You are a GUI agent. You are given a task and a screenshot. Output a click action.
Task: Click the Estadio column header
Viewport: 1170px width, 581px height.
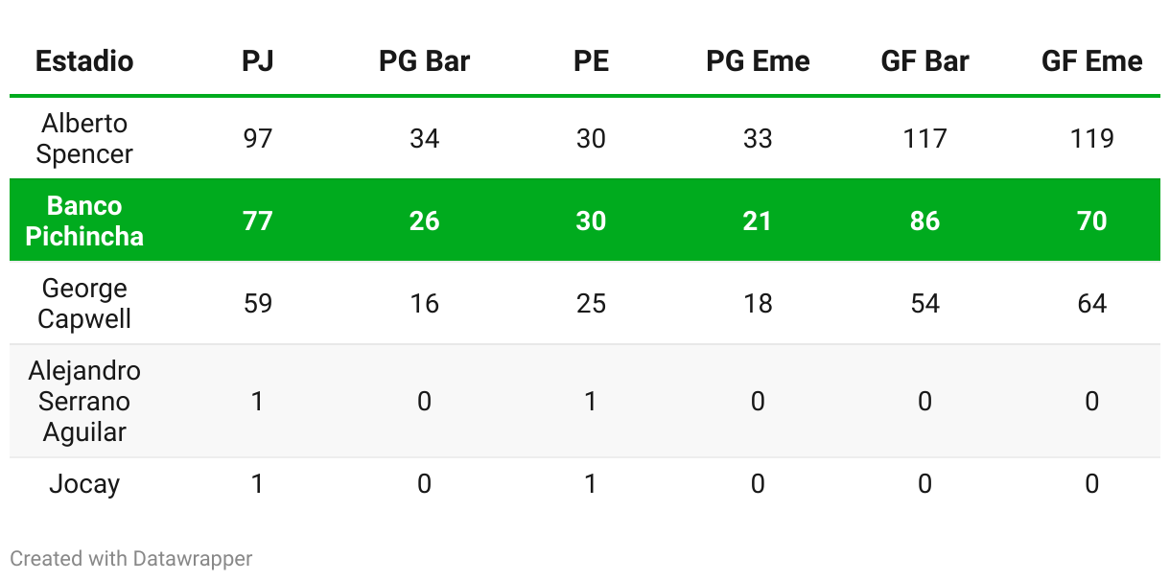coord(84,61)
